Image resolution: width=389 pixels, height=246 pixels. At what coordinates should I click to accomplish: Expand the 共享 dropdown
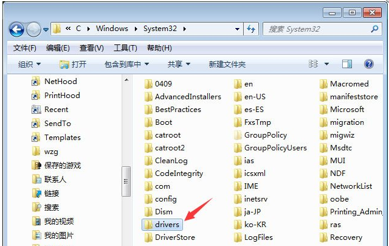(x=179, y=64)
